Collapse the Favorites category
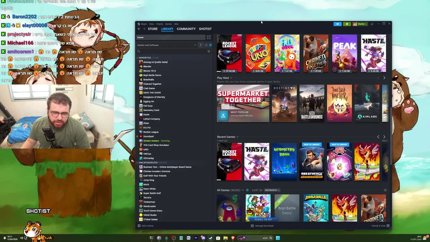Screen dimensions: 430x242 click(137, 58)
